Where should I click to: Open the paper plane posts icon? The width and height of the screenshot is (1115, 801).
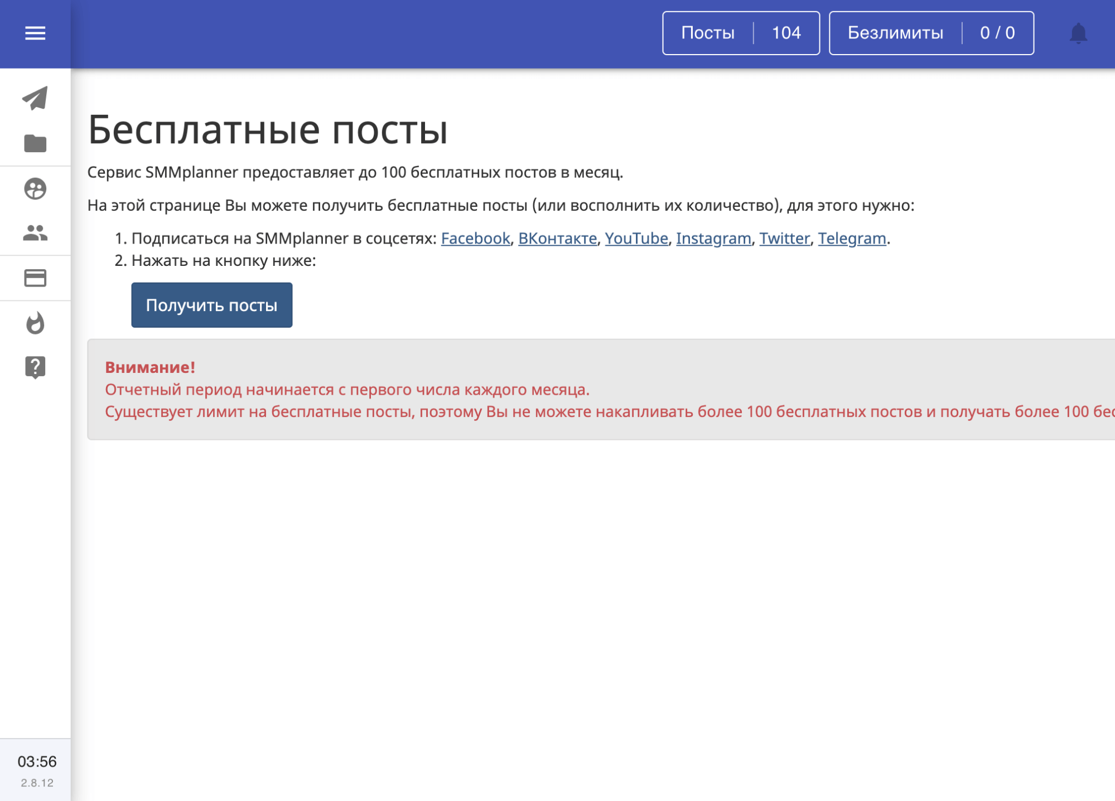click(35, 99)
